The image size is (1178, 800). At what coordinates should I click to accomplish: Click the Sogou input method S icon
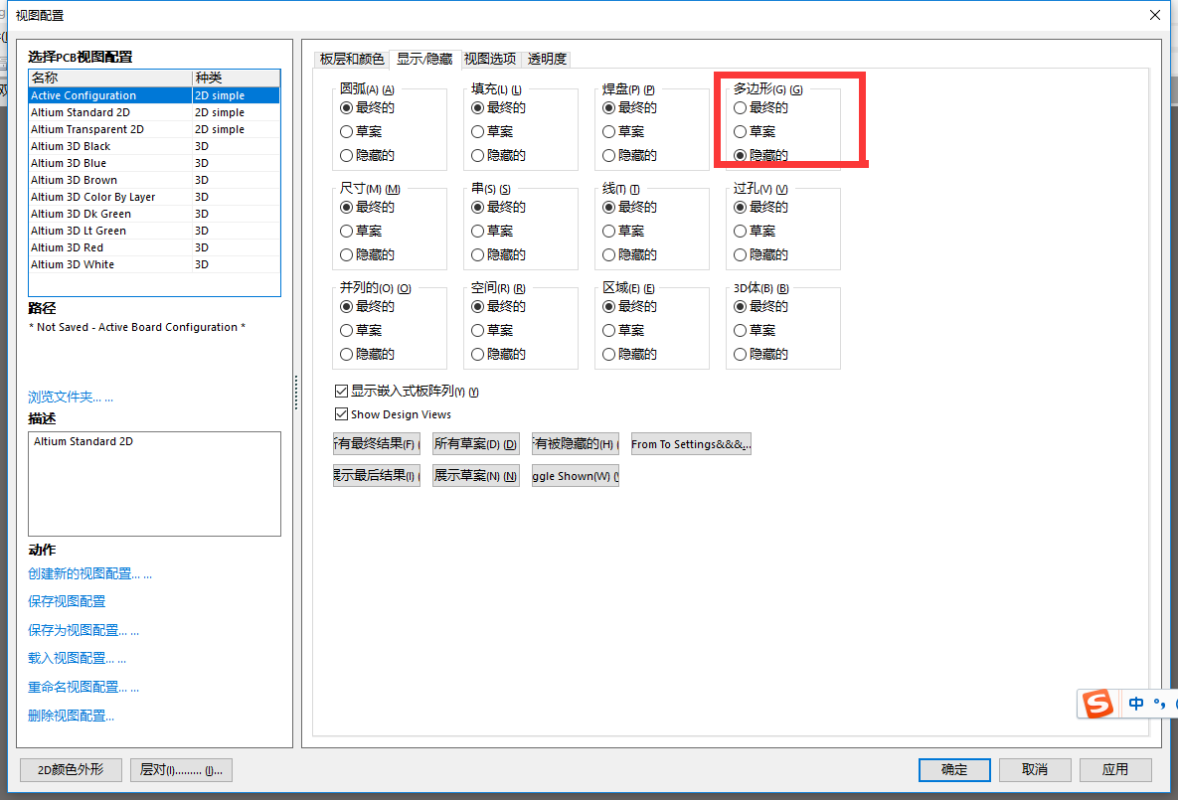[1097, 704]
